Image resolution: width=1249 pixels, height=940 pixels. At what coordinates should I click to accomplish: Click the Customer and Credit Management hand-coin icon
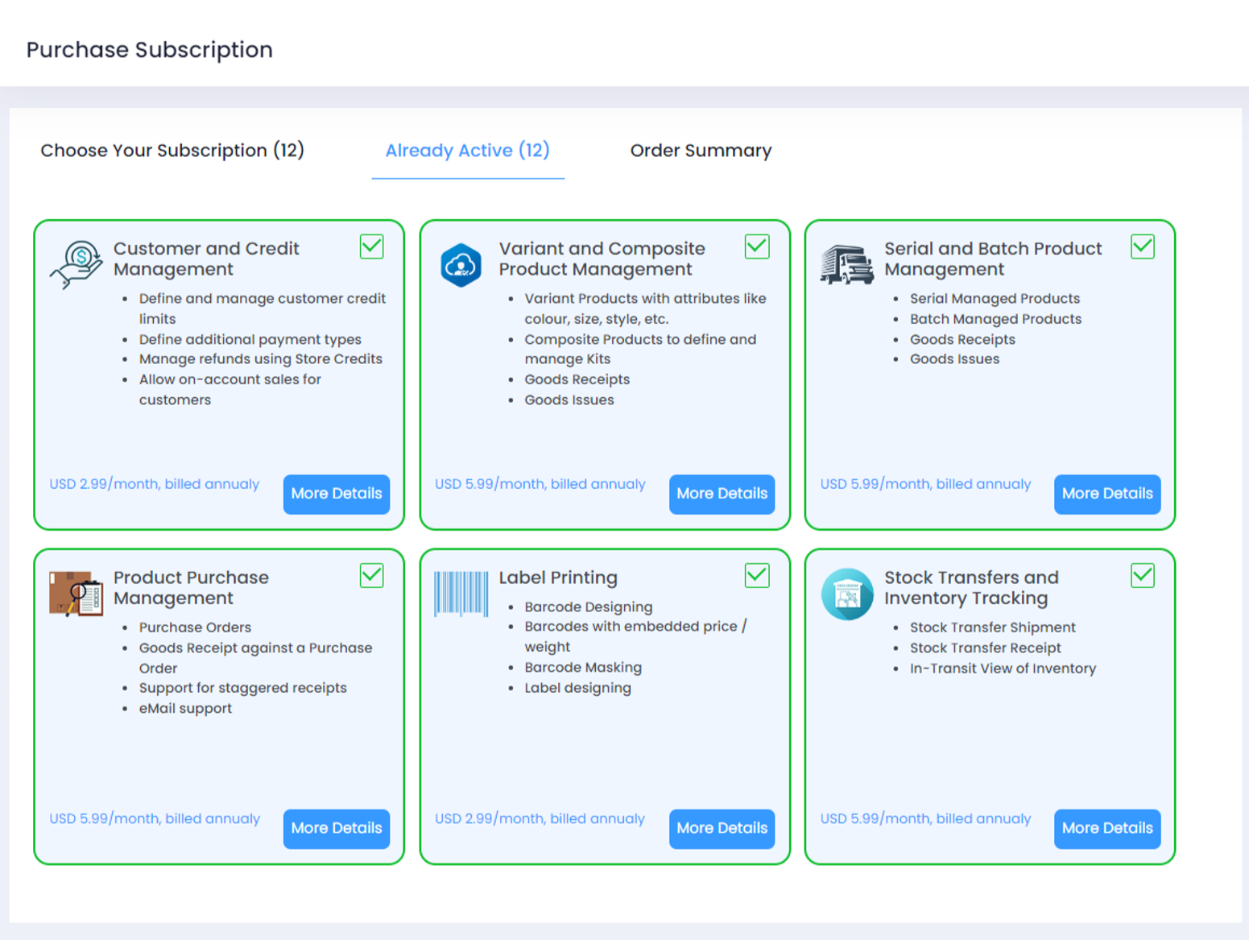click(76, 264)
